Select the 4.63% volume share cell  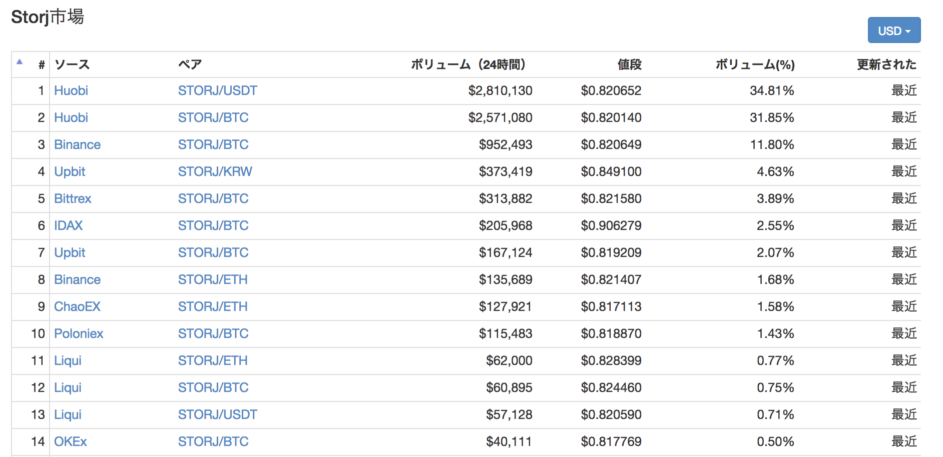coord(775,171)
